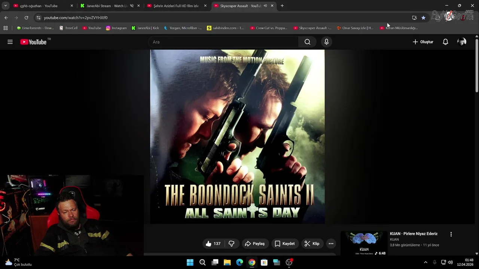Click the YouTube search magnifier button

pyautogui.click(x=307, y=42)
